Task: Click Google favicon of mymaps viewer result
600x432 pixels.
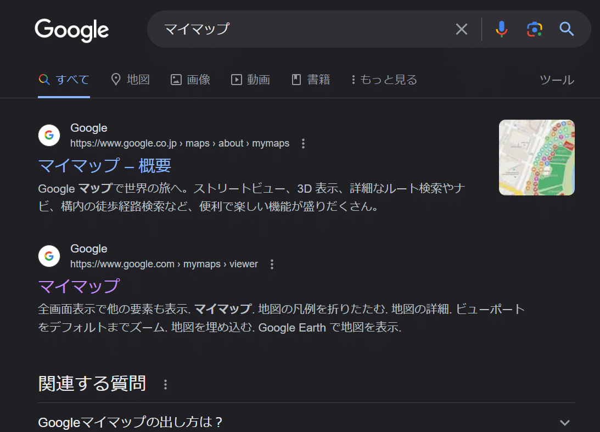Action: coord(49,256)
